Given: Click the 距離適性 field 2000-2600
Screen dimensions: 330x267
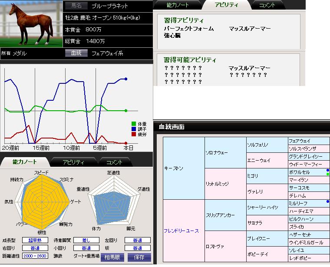Looking at the screenshot, I should point(35,256).
